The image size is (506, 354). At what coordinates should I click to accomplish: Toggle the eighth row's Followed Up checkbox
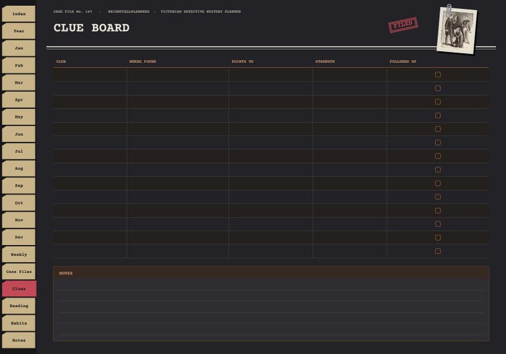coord(438,170)
